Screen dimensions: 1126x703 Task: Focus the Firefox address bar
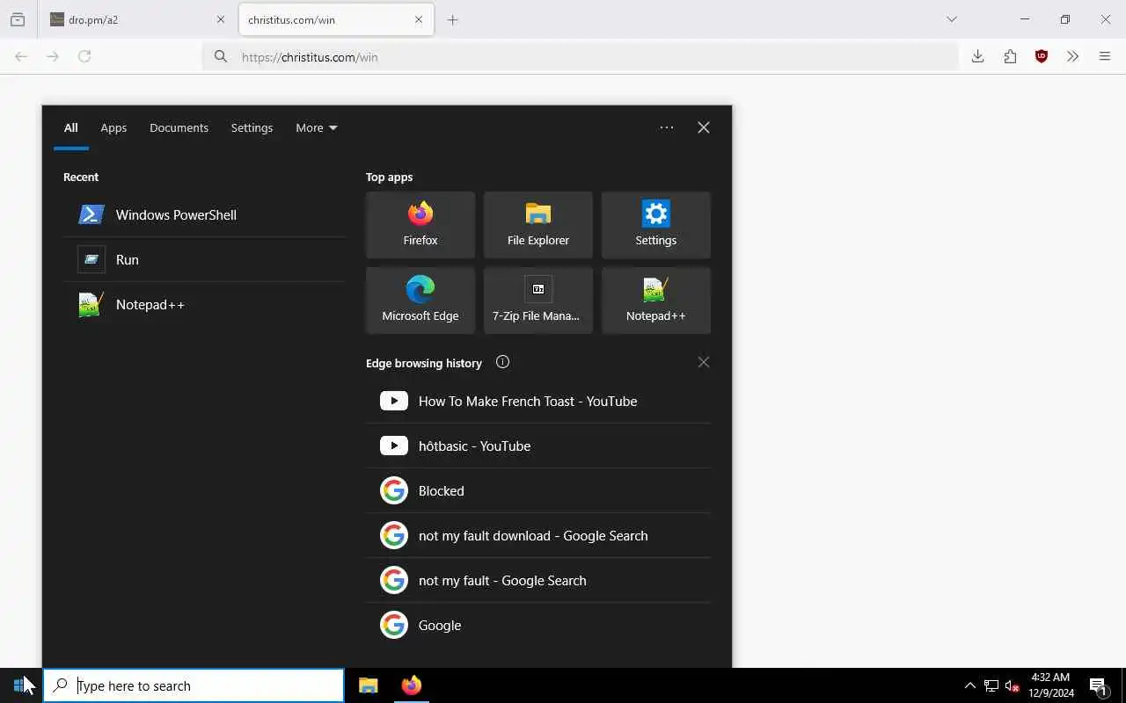point(581,56)
